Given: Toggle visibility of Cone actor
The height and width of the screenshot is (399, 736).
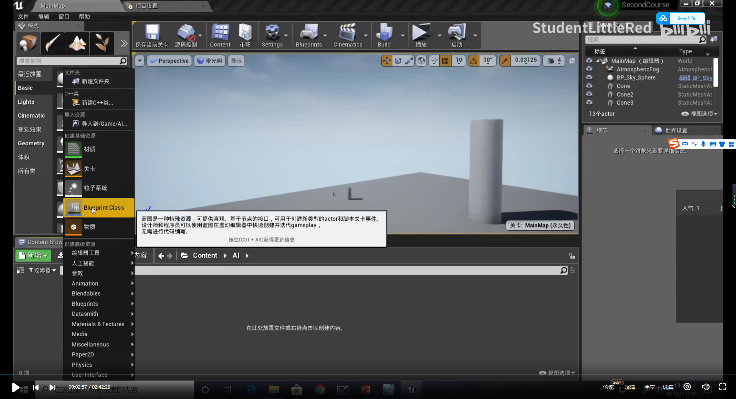Looking at the screenshot, I should tap(589, 86).
